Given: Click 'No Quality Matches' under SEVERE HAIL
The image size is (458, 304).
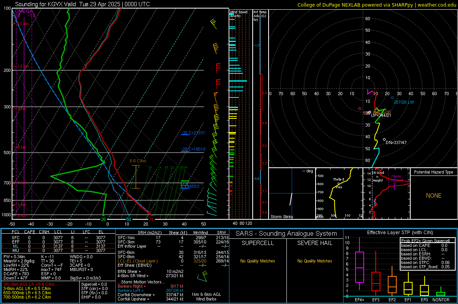Looking at the screenshot, I should (x=314, y=261).
